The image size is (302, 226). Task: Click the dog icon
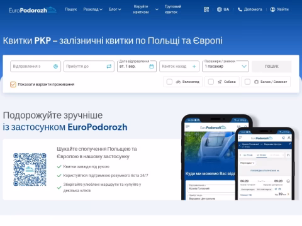(220, 82)
